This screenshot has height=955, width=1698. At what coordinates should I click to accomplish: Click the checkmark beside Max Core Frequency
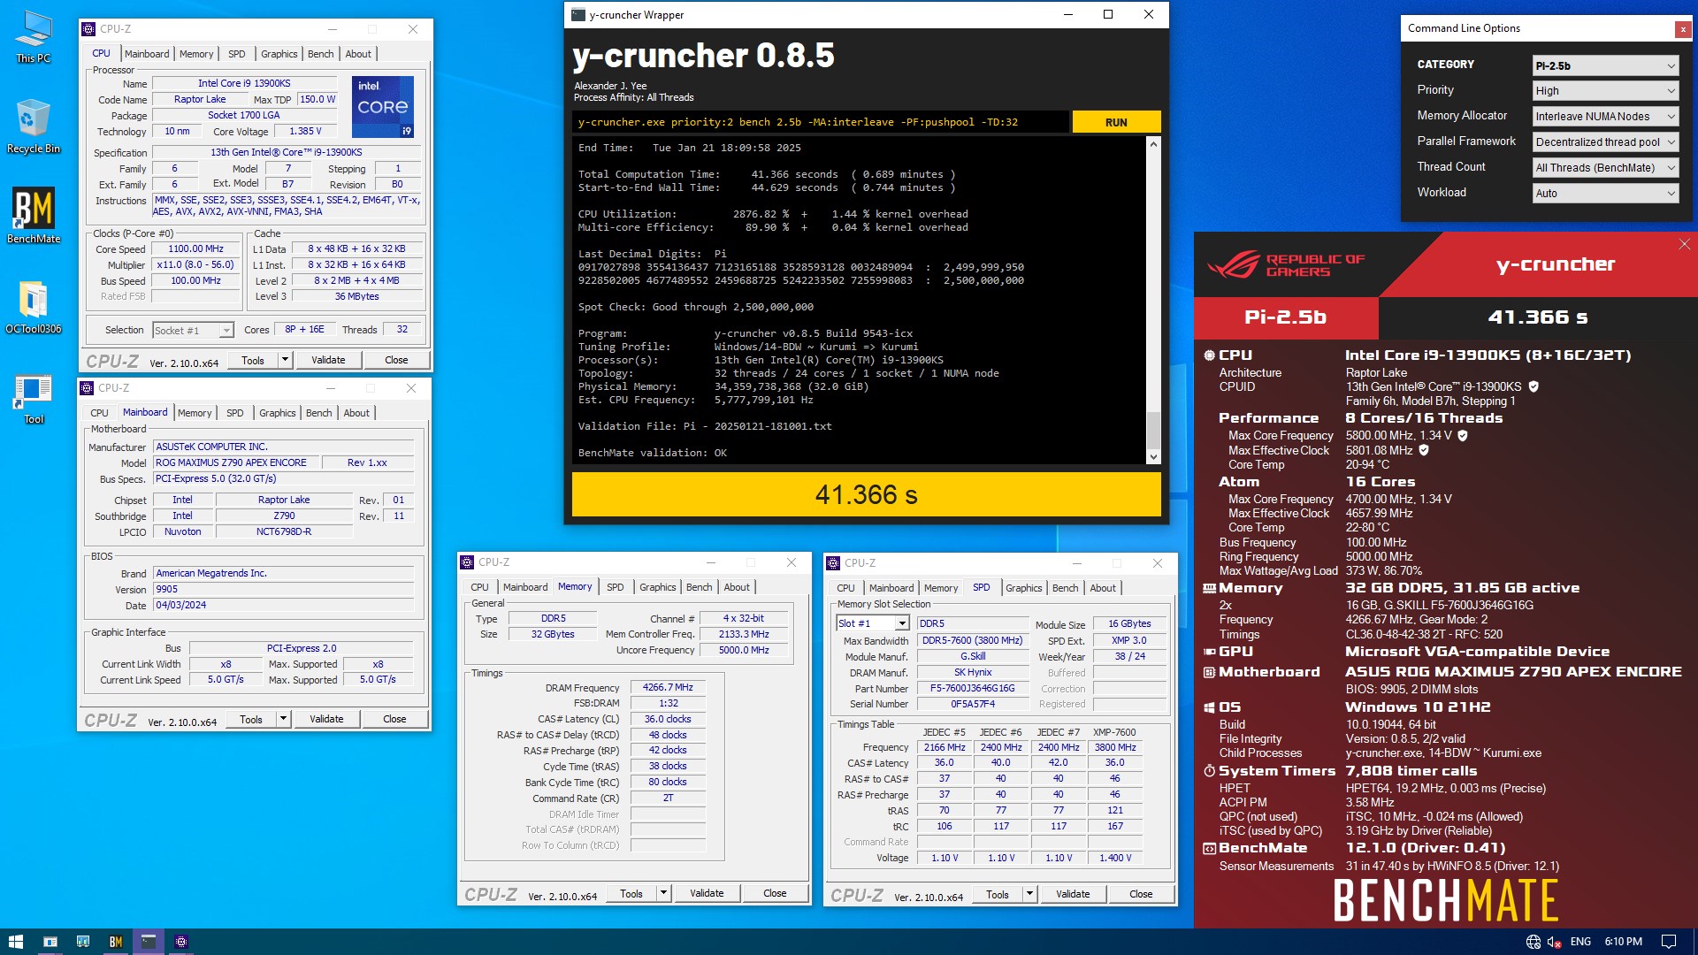[1463, 435]
